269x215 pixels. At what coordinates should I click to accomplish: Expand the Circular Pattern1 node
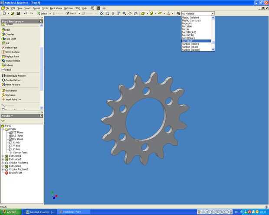pyautogui.click(x=3, y=163)
